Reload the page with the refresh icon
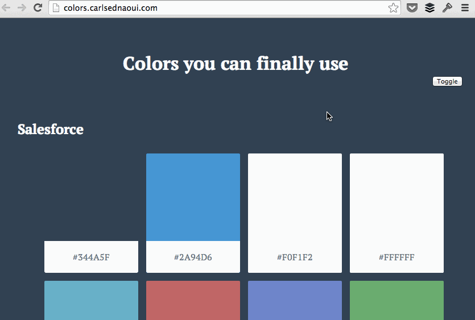Screen dimensions: 475x320 tap(38, 7)
